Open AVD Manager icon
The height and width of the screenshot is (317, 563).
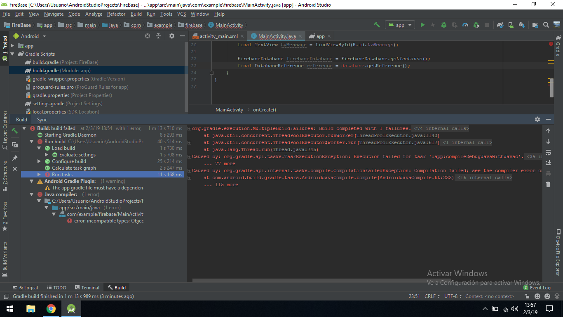tap(511, 25)
